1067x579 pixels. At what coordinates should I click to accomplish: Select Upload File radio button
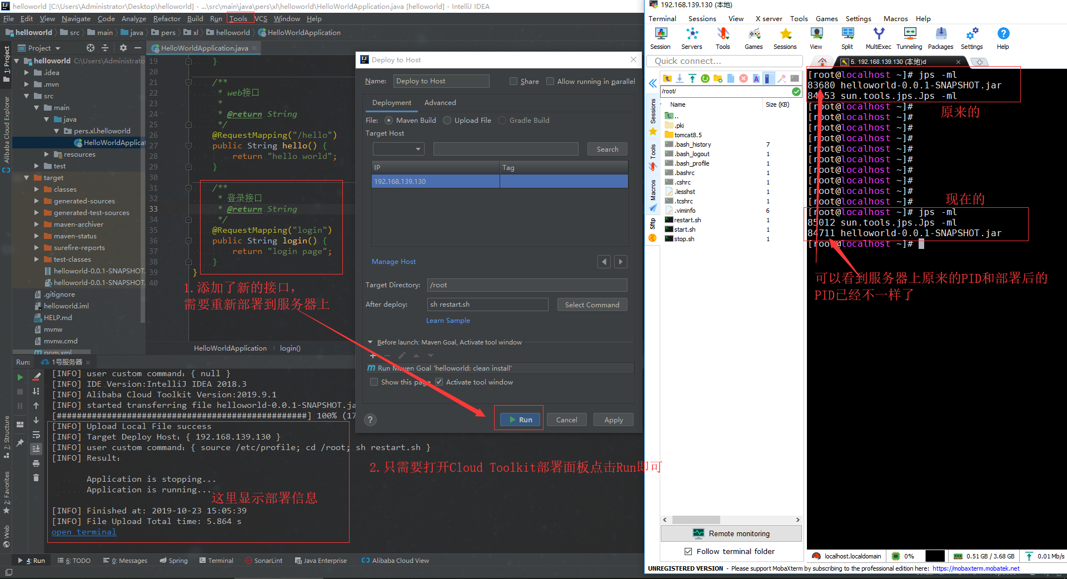pyautogui.click(x=447, y=120)
